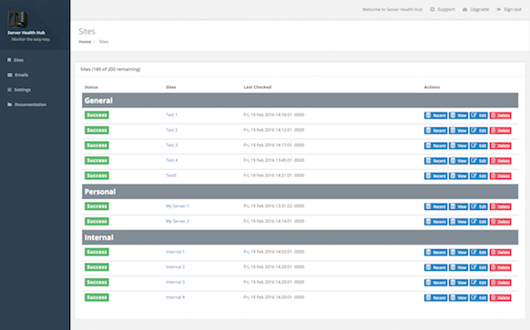The width and height of the screenshot is (530, 330).
Task: Open Settings in the sidebar
Action: [19, 90]
